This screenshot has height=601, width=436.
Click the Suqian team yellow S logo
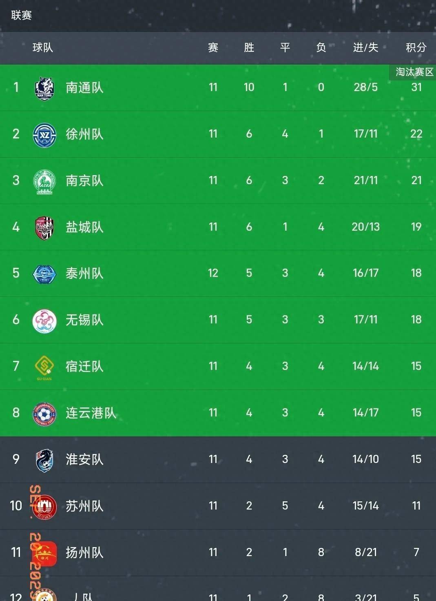[44, 367]
